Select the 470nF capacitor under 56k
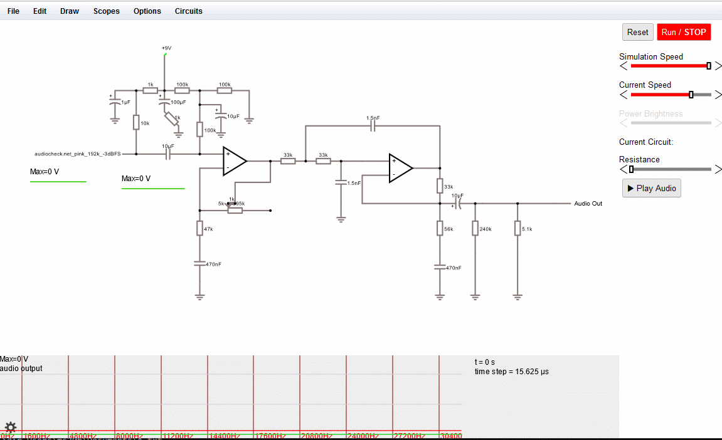This screenshot has width=722, height=440. pyautogui.click(x=440, y=267)
